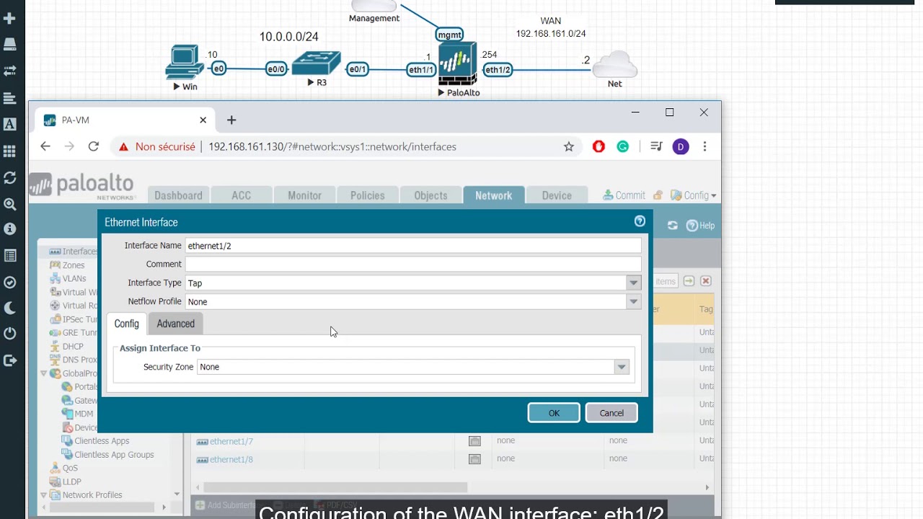The image size is (923, 519).
Task: Click the browser back arrow
Action: tap(45, 146)
